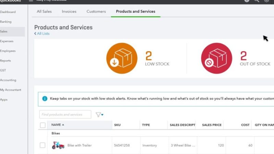Open the help icon in top bar
This screenshot has width=274, height=154.
(x=247, y=1)
